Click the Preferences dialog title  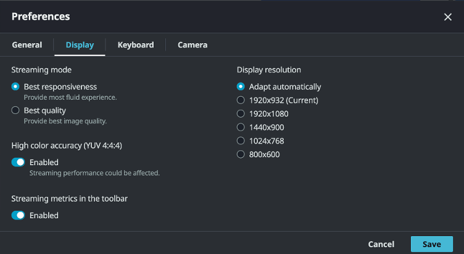pyautogui.click(x=41, y=17)
